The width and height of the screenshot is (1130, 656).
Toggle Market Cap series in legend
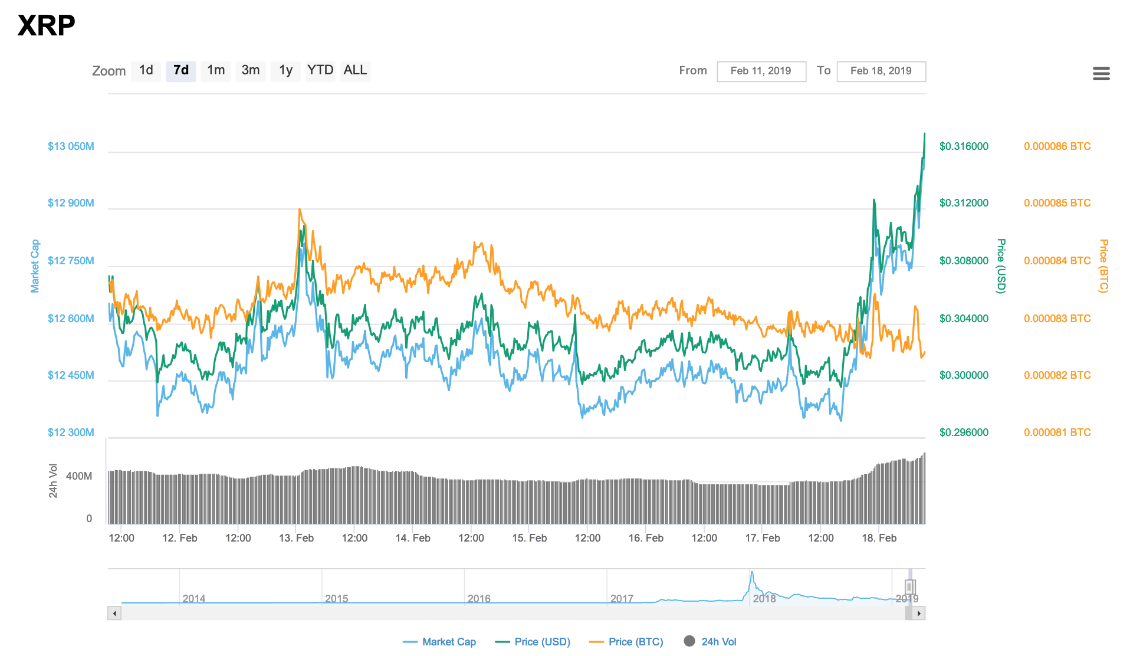coord(439,642)
